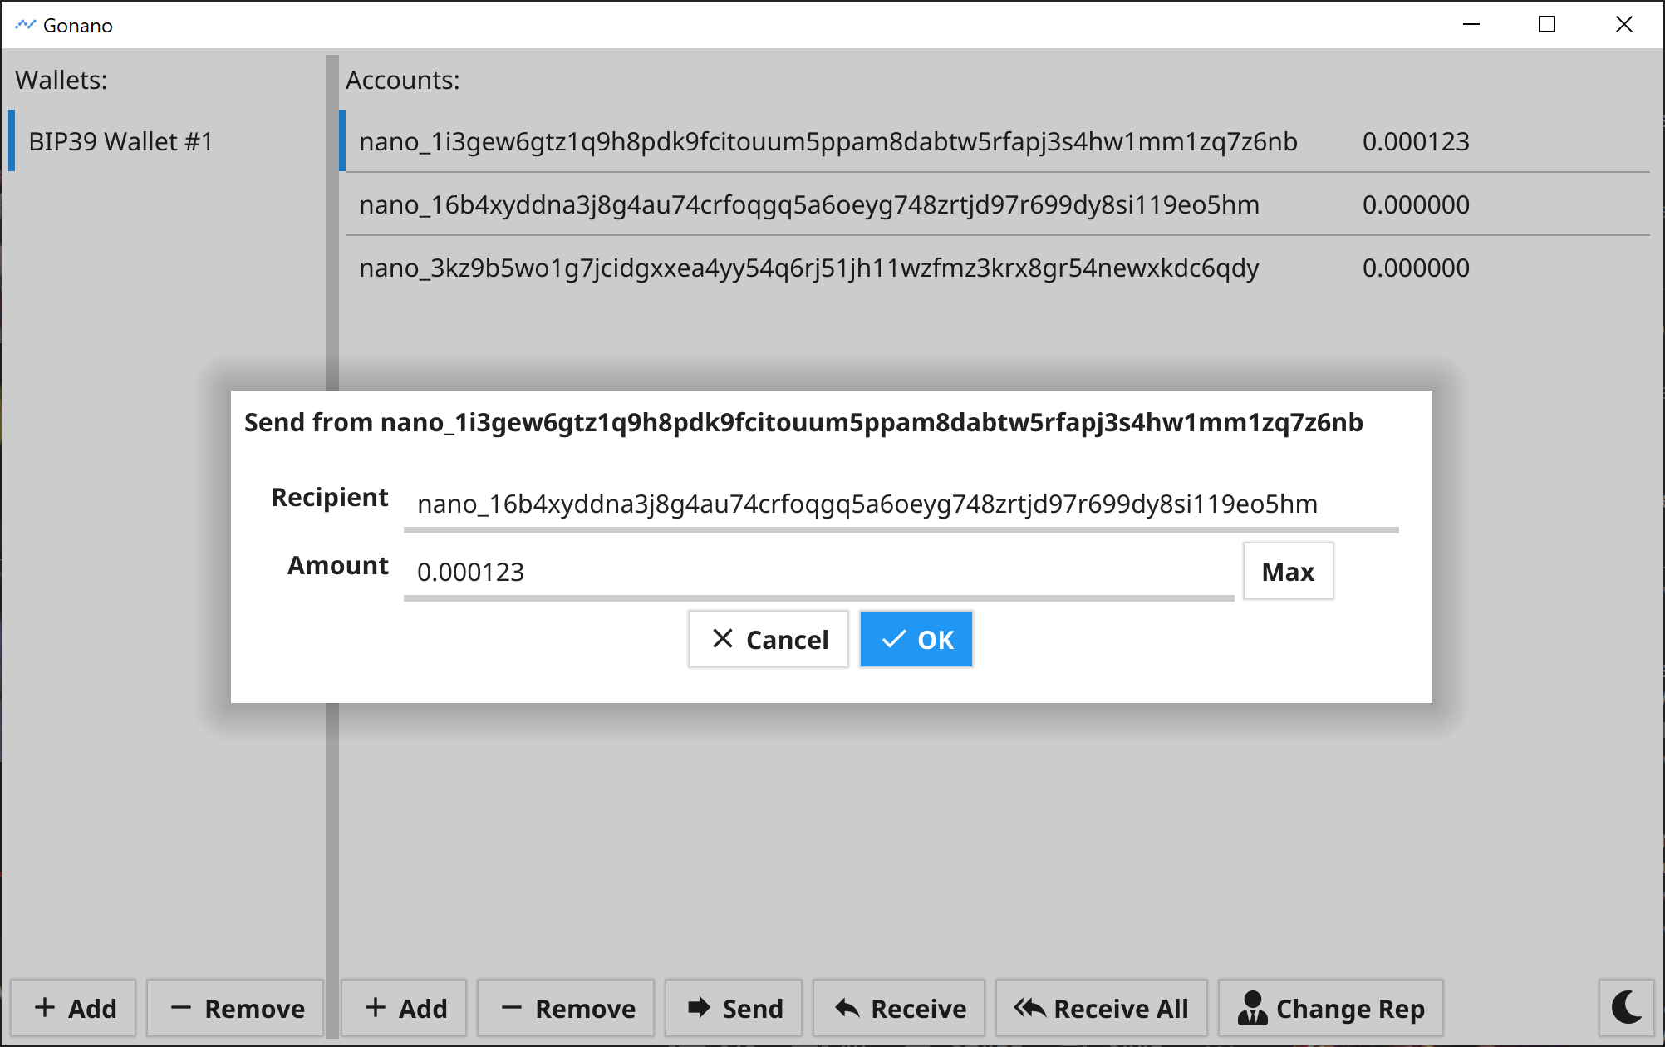Select the account starting nano_3kz9b5w
This screenshot has width=1665, height=1047.
pos(808,268)
